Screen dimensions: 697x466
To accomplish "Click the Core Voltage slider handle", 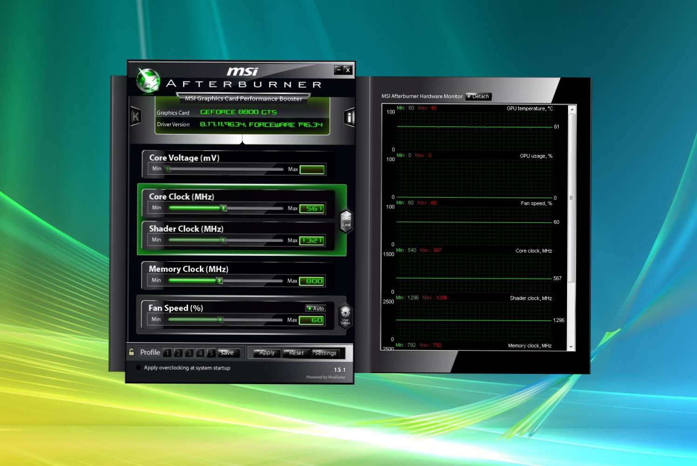I will [x=168, y=169].
